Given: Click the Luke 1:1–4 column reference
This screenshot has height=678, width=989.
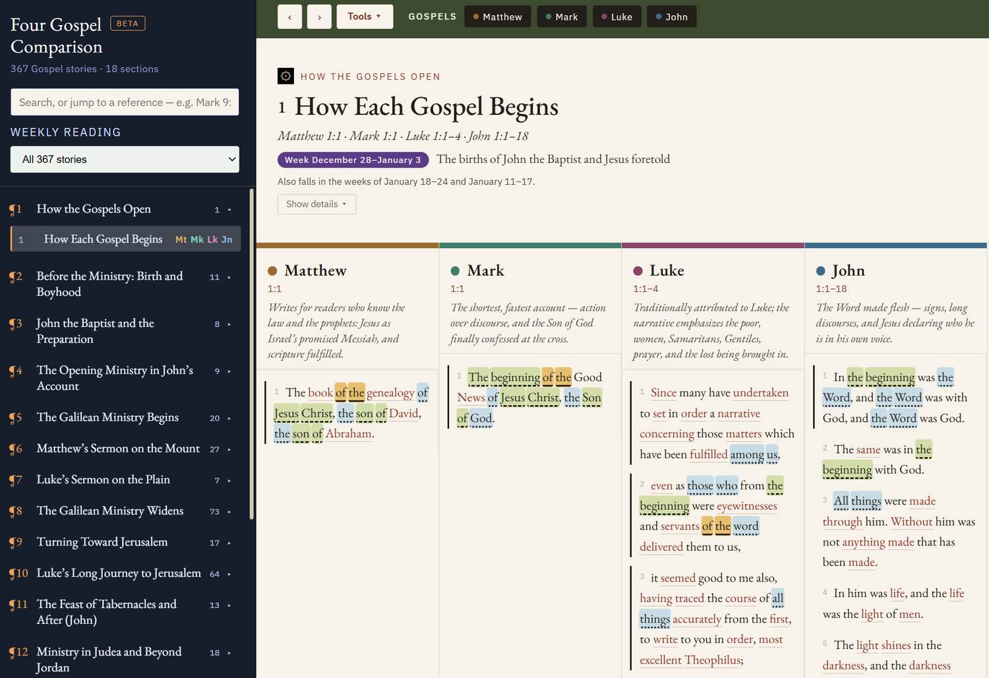Looking at the screenshot, I should (x=645, y=289).
